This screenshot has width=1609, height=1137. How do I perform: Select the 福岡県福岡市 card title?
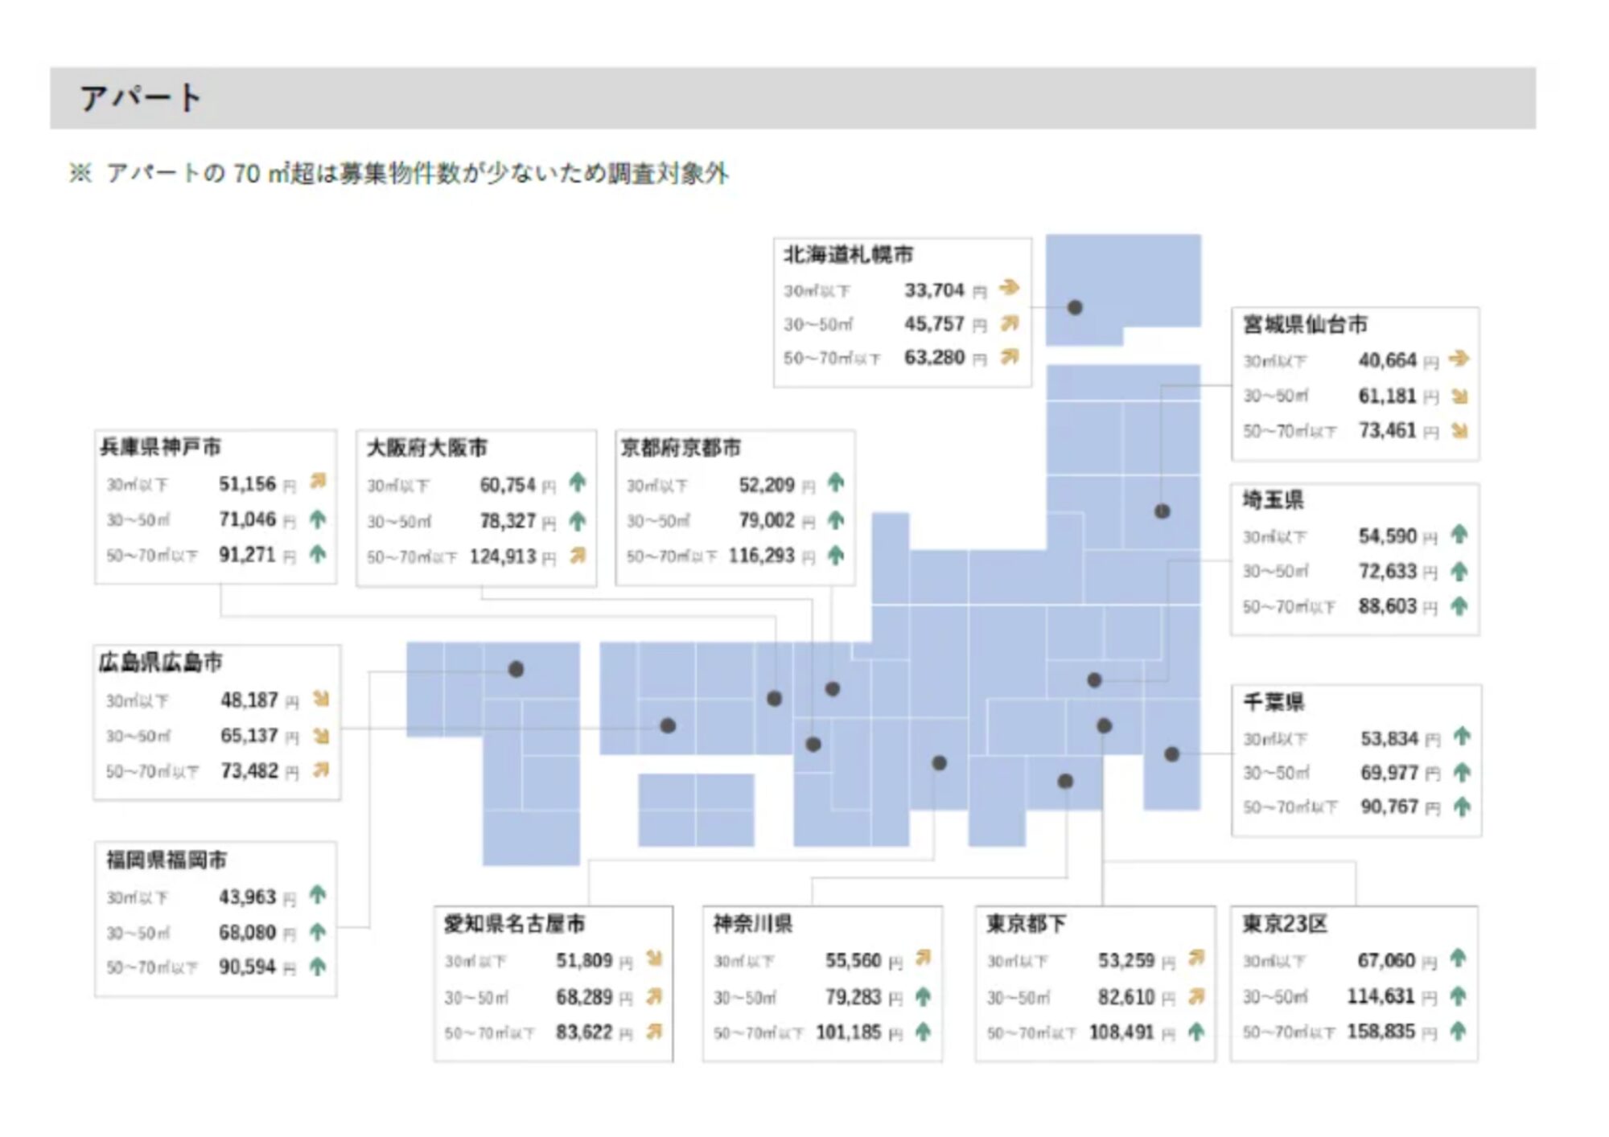[x=167, y=860]
